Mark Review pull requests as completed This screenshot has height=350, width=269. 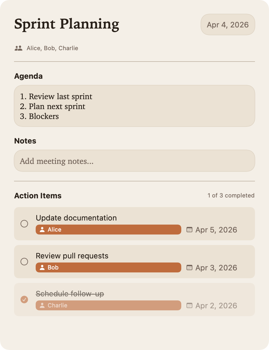[24, 262]
